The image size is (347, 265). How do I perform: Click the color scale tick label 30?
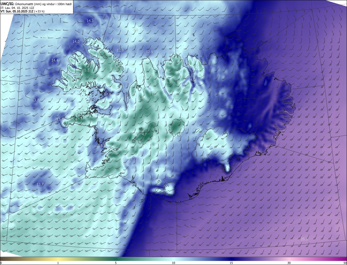(x=289, y=263)
